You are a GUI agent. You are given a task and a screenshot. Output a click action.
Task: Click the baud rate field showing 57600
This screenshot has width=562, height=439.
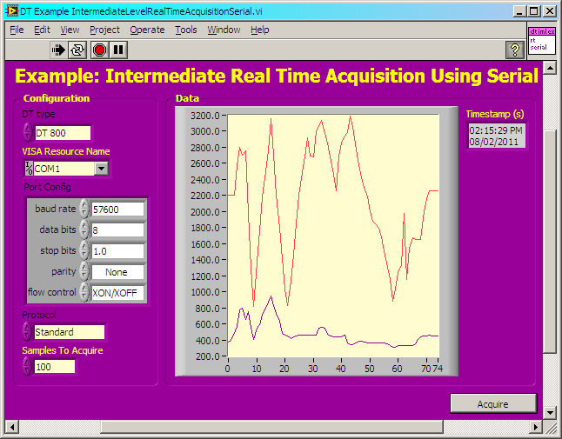click(x=117, y=209)
